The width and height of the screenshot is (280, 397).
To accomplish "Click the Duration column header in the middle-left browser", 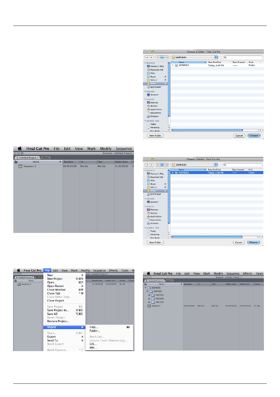I will [x=71, y=162].
